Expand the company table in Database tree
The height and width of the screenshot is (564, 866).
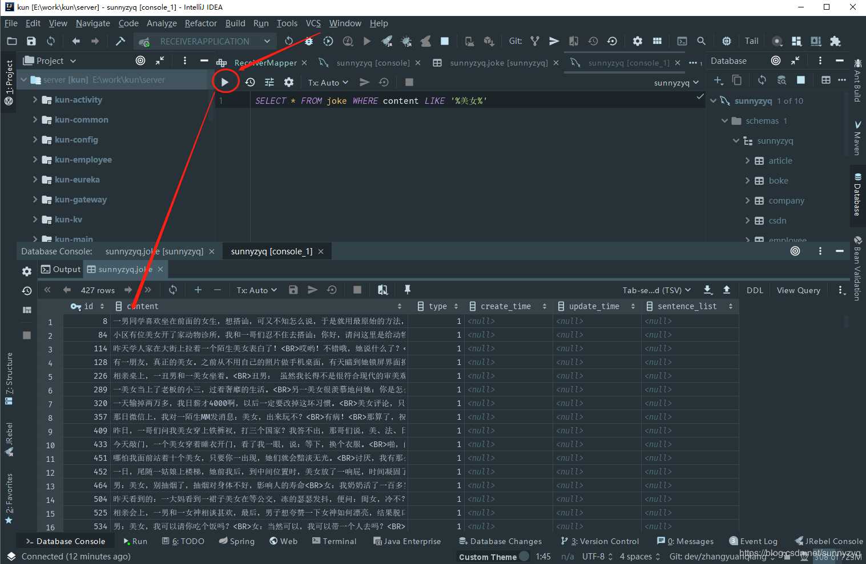coord(747,201)
